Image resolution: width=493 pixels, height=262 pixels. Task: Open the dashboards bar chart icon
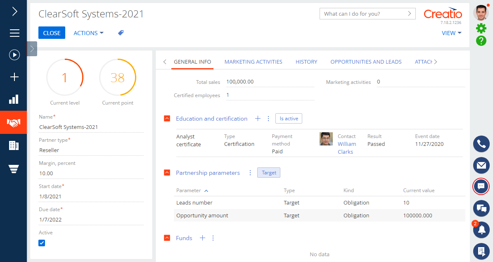tap(14, 99)
